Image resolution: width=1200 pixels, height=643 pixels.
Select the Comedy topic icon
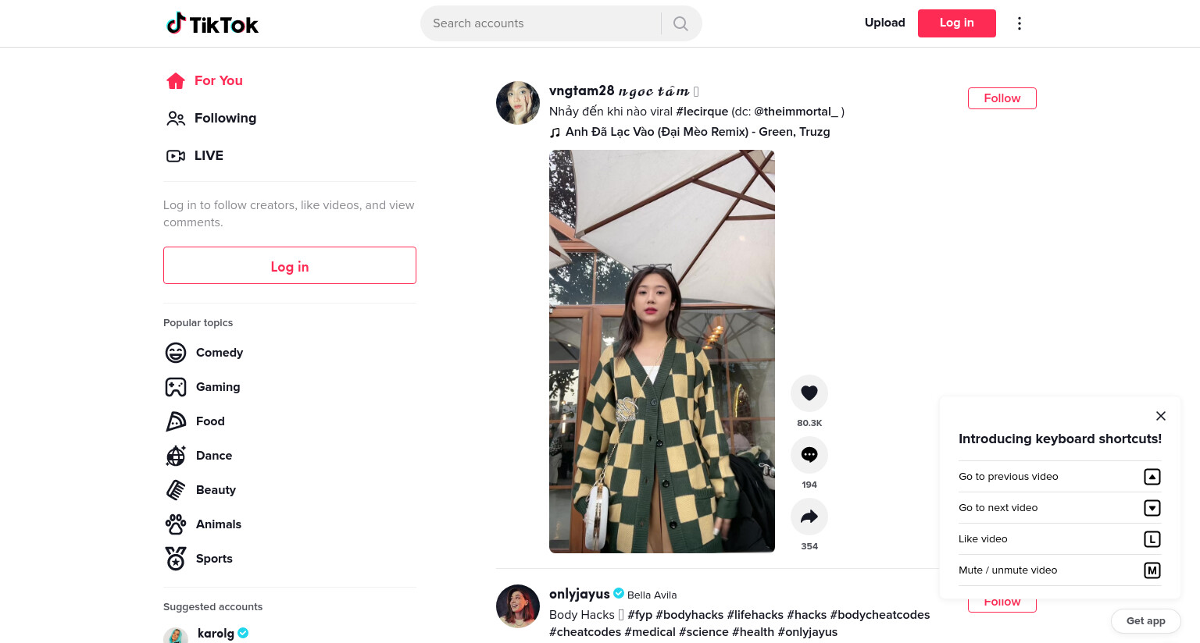tap(176, 353)
